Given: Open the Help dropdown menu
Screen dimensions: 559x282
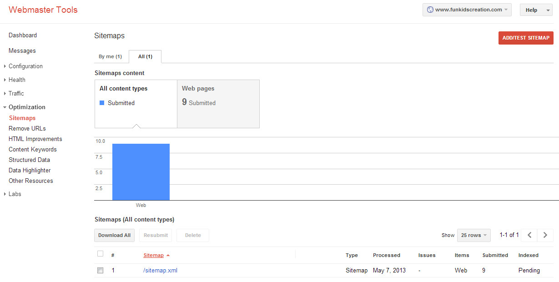Looking at the screenshot, I should click(x=536, y=10).
